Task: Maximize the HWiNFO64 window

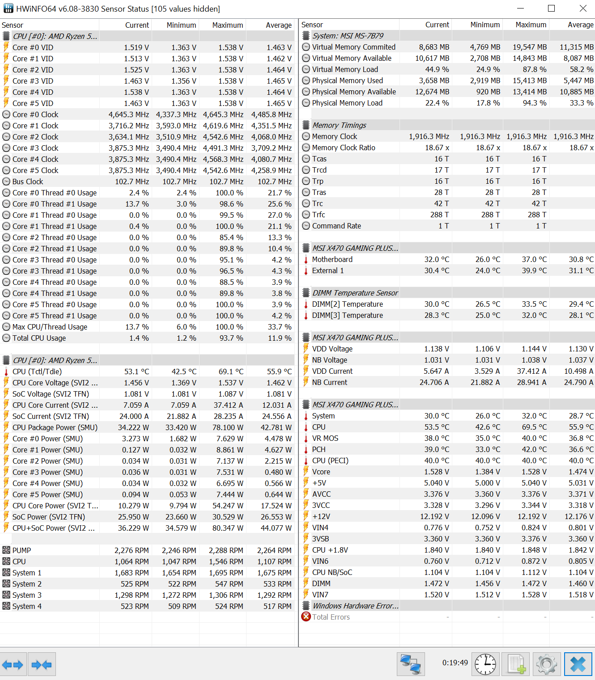Action: 552,8
